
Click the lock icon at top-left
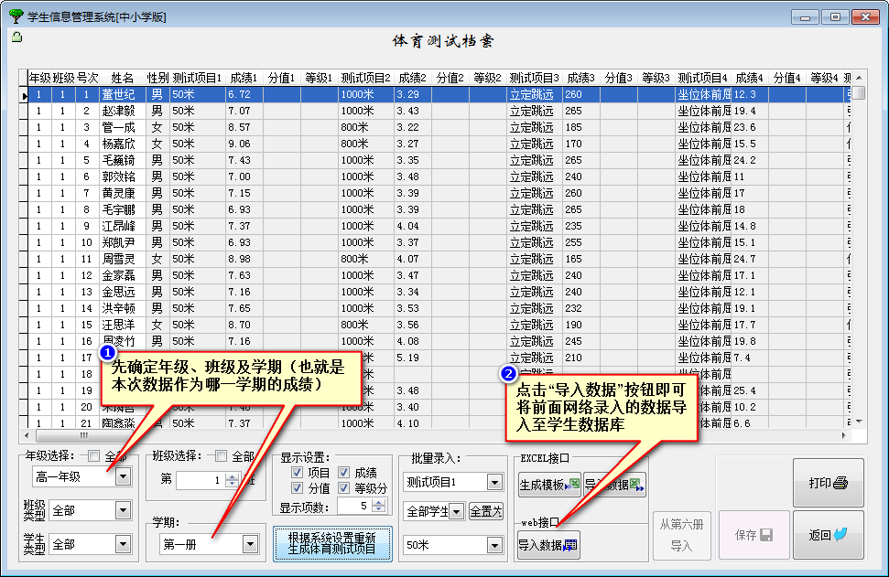[16, 37]
